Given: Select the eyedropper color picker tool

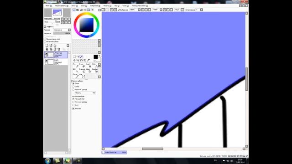Looking at the screenshot, I should [x=89, y=60].
